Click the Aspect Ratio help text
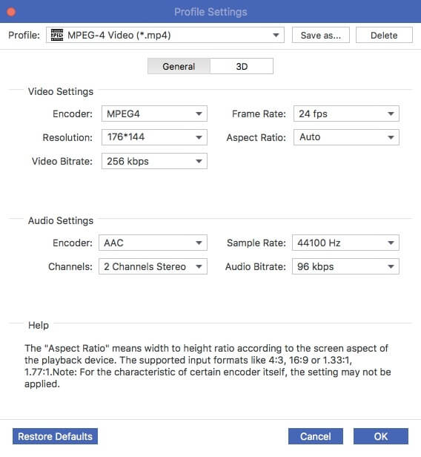This screenshot has height=457, width=421. click(x=208, y=366)
